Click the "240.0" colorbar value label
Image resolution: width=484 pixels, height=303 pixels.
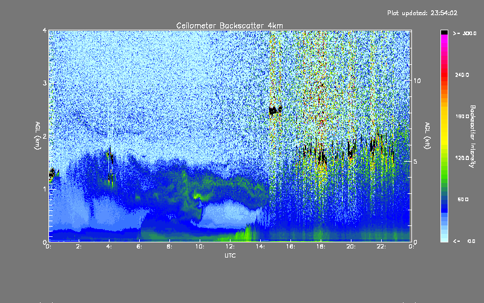click(462, 75)
